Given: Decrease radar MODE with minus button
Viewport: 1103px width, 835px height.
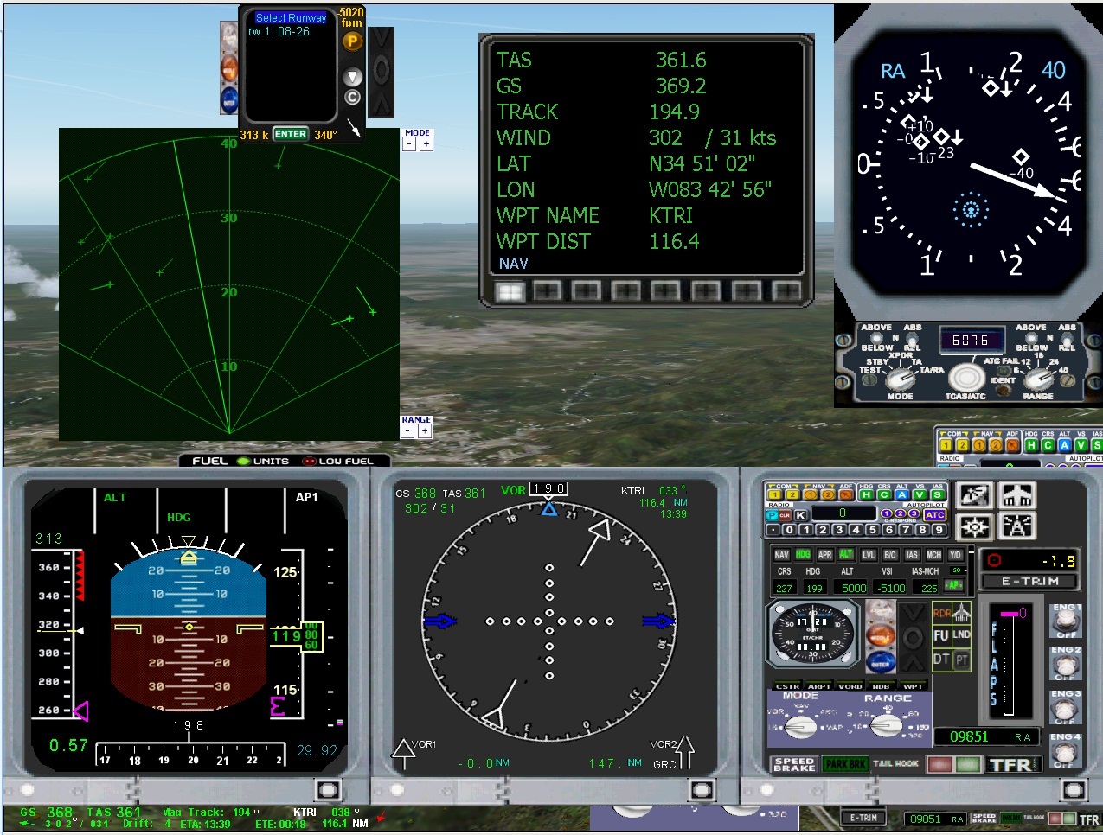Looking at the screenshot, I should point(409,144).
